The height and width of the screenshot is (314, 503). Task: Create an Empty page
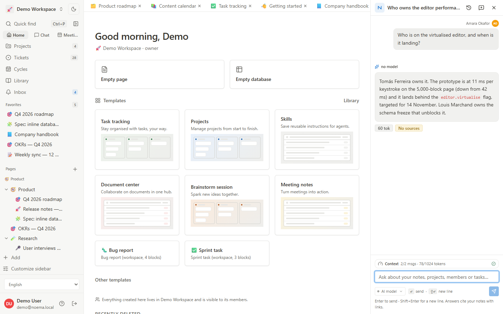click(x=160, y=74)
